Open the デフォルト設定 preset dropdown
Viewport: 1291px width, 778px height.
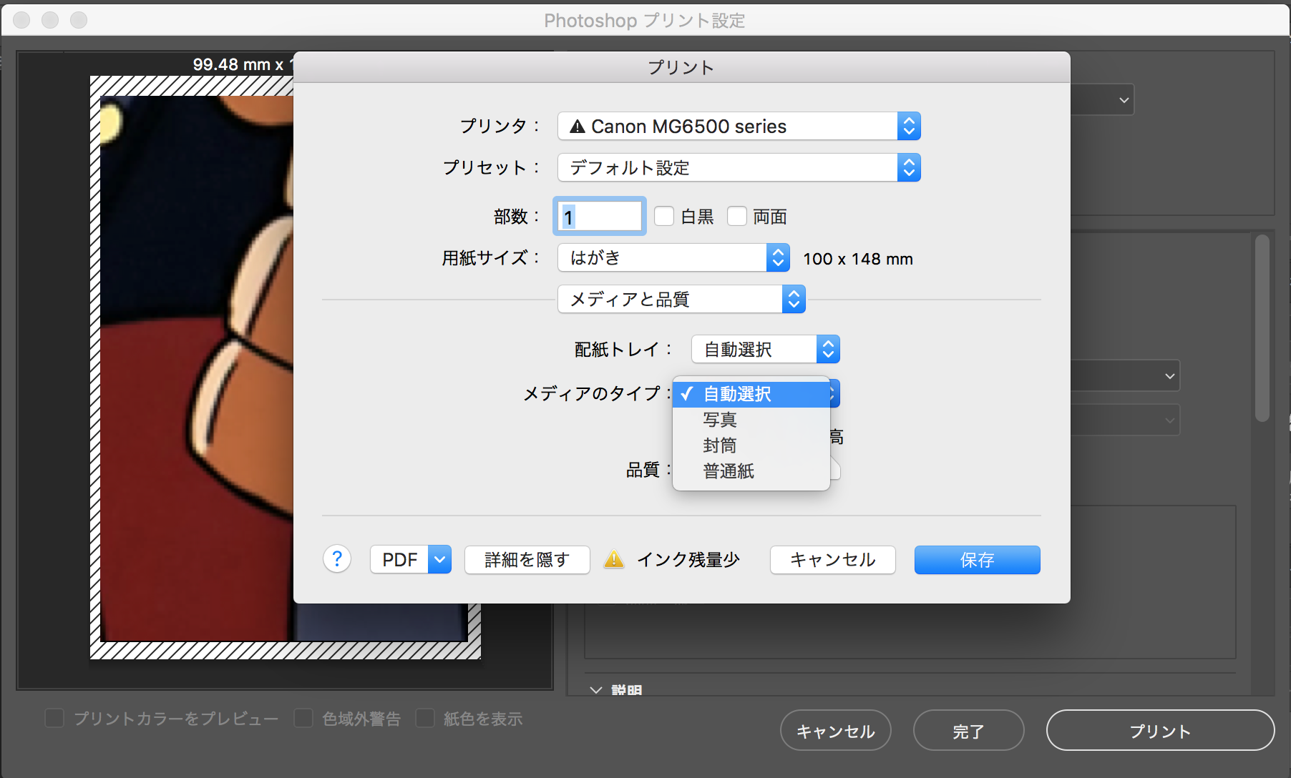tap(726, 168)
